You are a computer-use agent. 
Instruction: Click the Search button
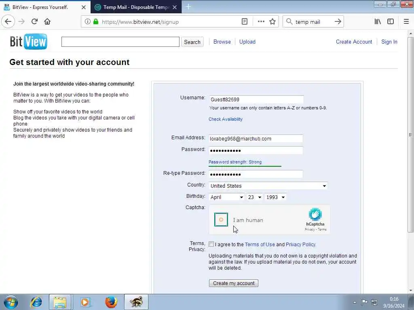coord(192,42)
